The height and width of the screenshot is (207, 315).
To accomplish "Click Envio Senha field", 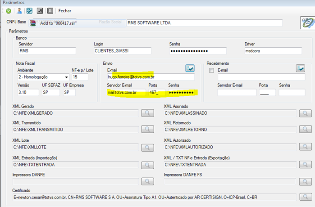I will [182, 92].
